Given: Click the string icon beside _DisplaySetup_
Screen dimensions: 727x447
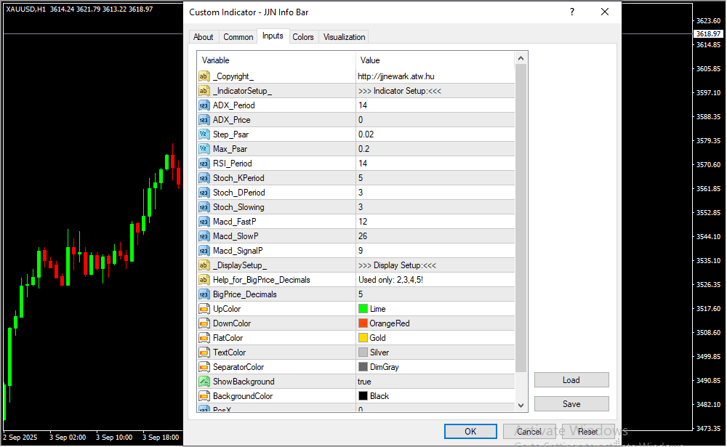Looking at the screenshot, I should point(204,265).
